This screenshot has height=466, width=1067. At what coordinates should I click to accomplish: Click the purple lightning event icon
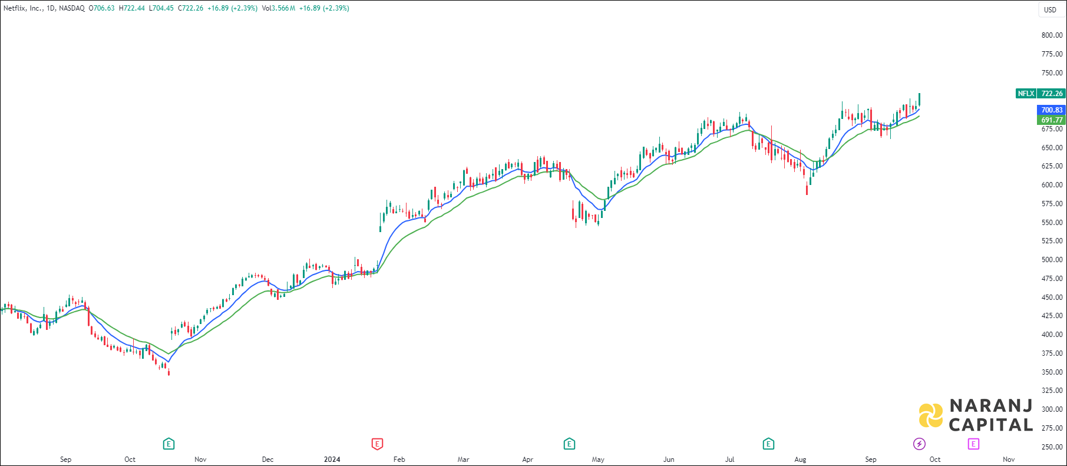tap(919, 444)
